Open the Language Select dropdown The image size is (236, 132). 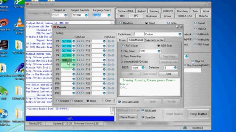109,15
